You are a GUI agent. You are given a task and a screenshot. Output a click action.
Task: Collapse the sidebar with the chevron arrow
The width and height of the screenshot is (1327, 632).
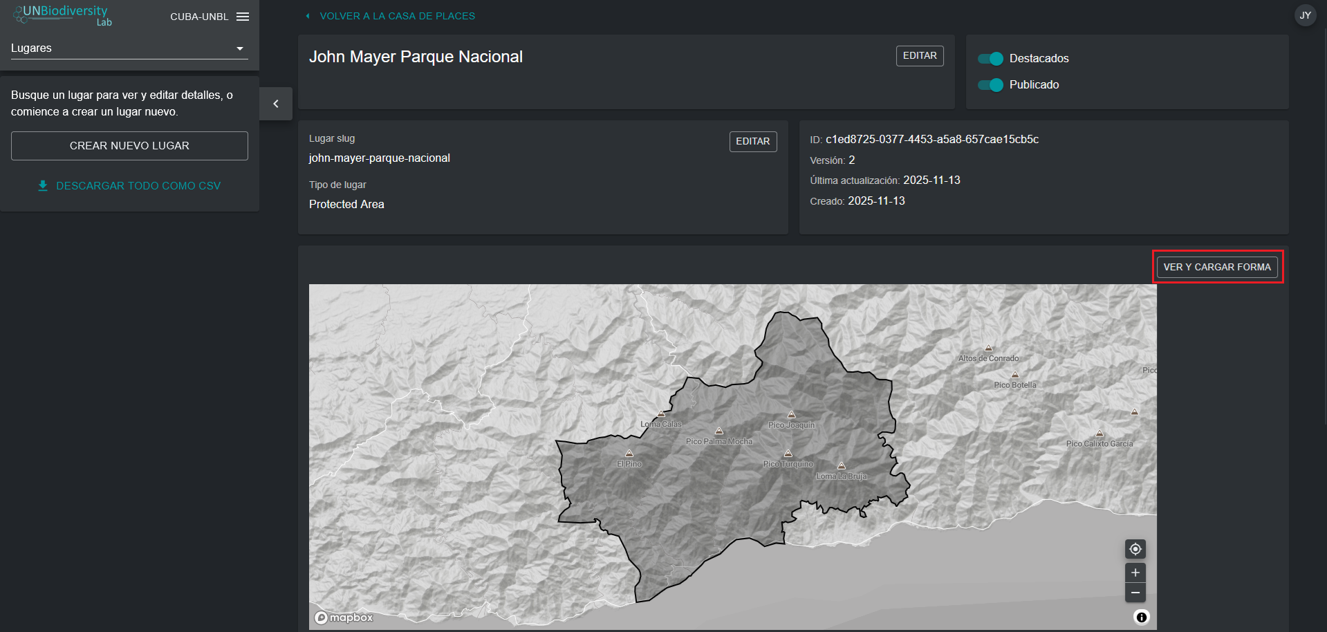pos(276,104)
